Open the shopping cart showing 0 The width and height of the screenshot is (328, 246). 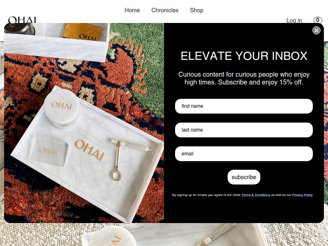point(318,20)
